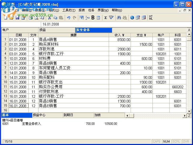Screen dimensions: 193x145
Task: Switch to the 损益 table tab
Action: 57,30
